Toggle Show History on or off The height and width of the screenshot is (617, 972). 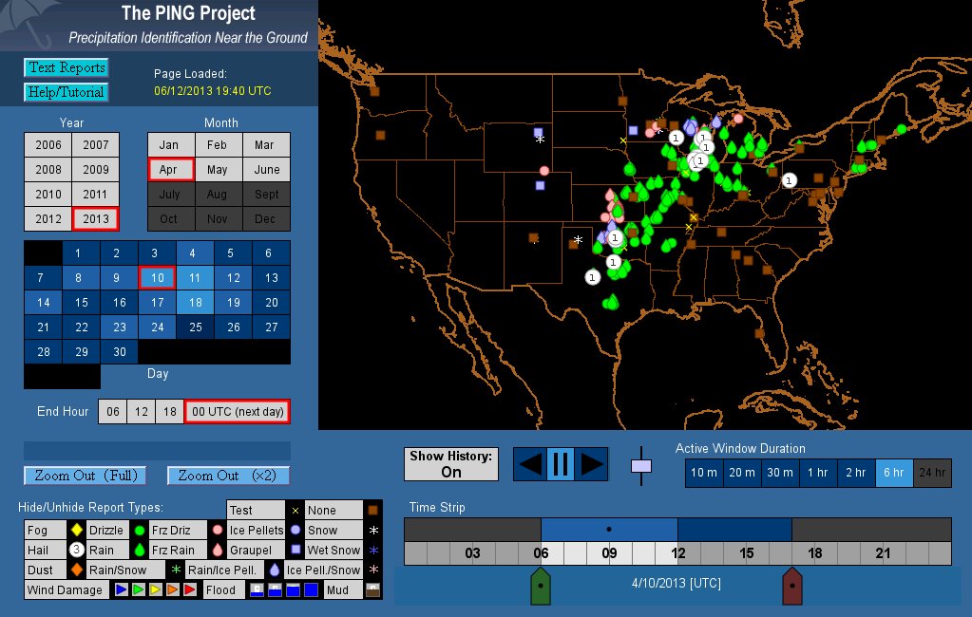[451, 464]
